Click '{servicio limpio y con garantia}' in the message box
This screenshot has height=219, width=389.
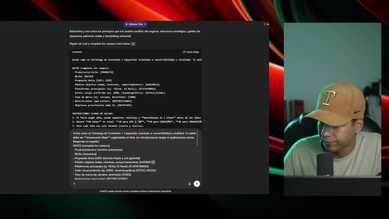pos(122,158)
